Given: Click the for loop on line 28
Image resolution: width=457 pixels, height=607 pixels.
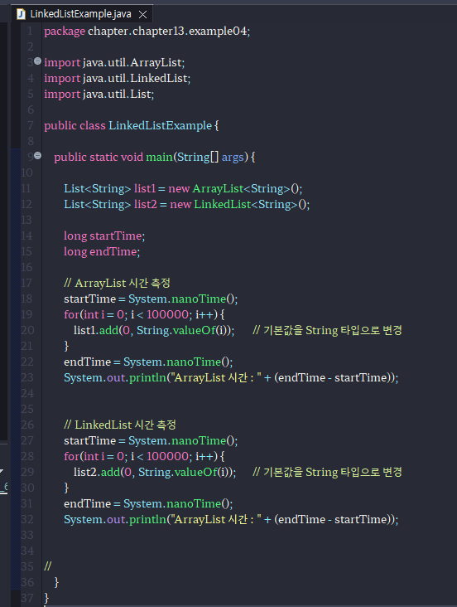Looking at the screenshot, I should [x=144, y=456].
